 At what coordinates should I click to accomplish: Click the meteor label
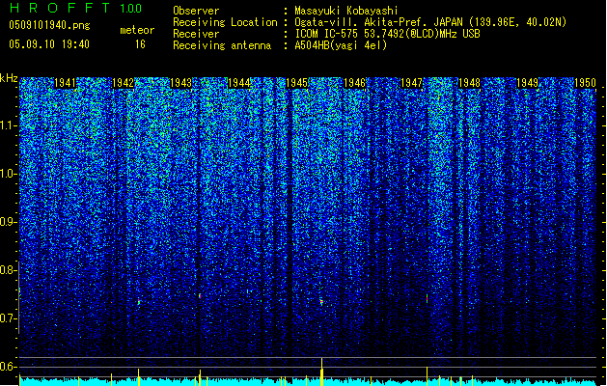tap(137, 30)
